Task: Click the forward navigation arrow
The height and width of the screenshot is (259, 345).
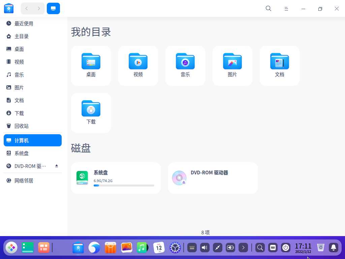Action: (39, 8)
